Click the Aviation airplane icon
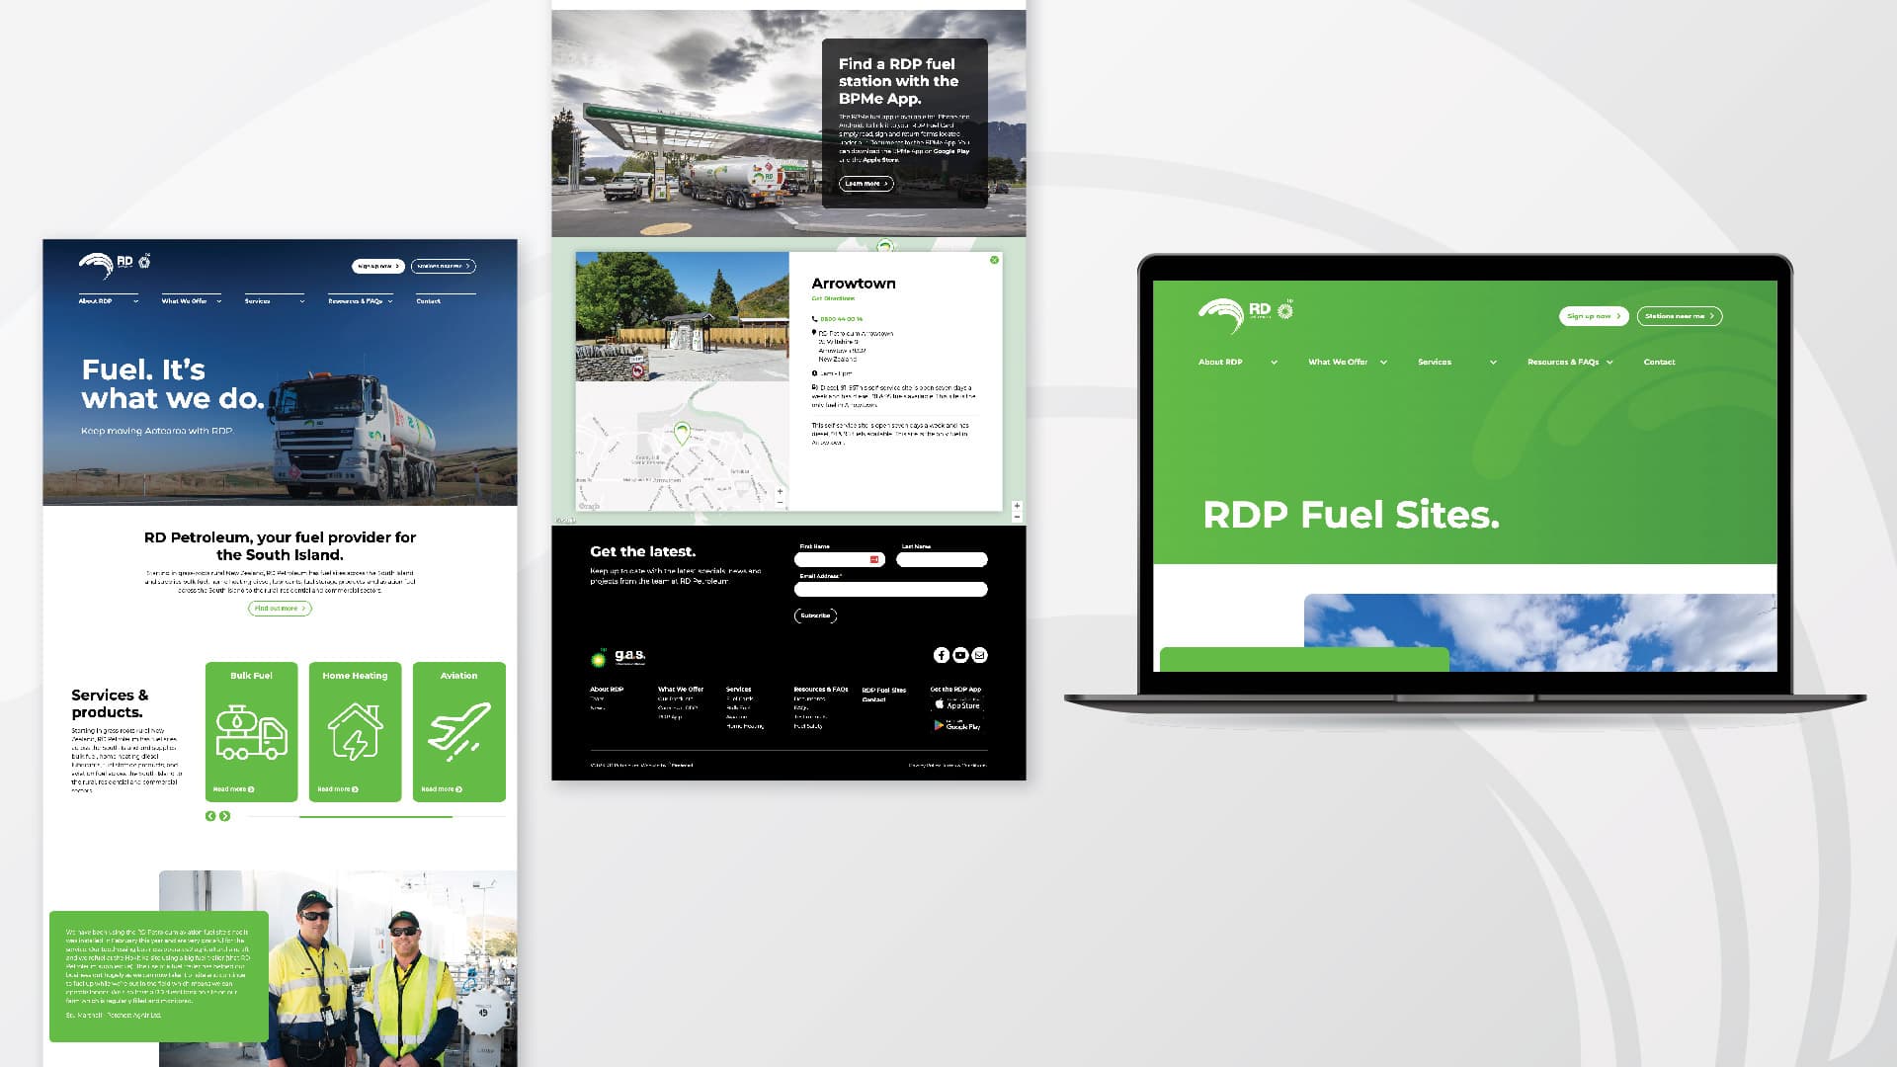This screenshot has height=1067, width=1897. point(458,732)
